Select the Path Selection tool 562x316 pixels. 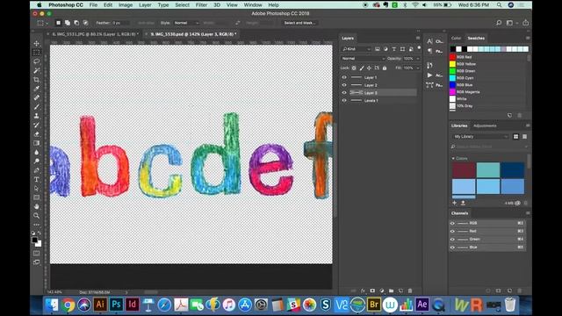pyautogui.click(x=37, y=188)
